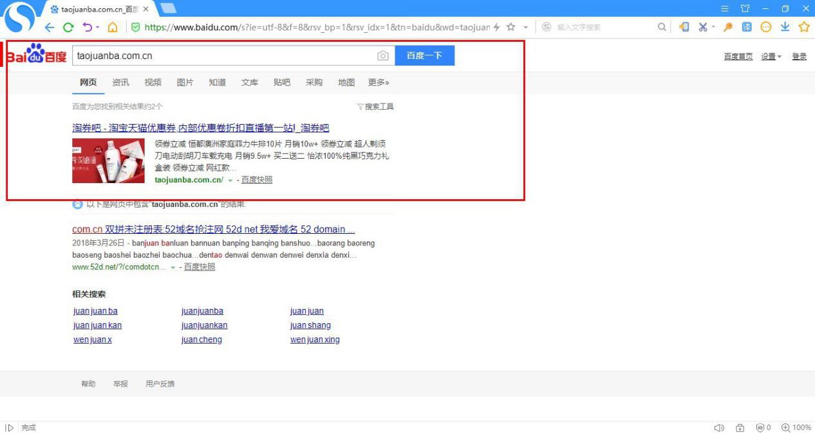Select the 视频 video tab
Viewport: 815px width, 433px height.
coord(153,82)
